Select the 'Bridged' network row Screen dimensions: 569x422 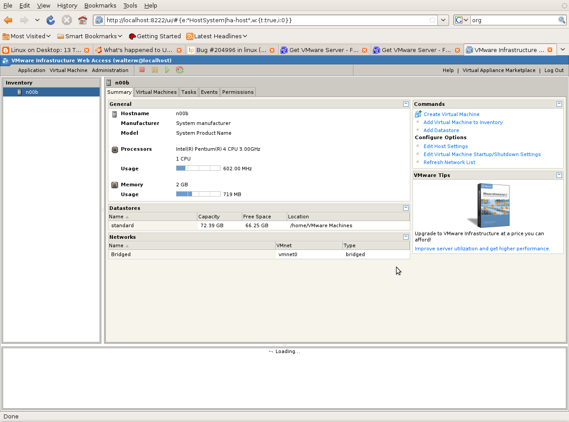coord(259,254)
